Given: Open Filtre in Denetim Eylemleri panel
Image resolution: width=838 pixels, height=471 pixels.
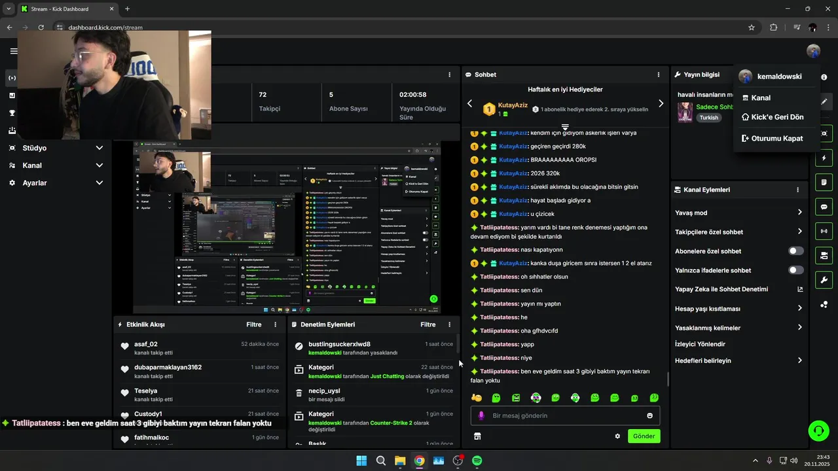Looking at the screenshot, I should [x=428, y=324].
